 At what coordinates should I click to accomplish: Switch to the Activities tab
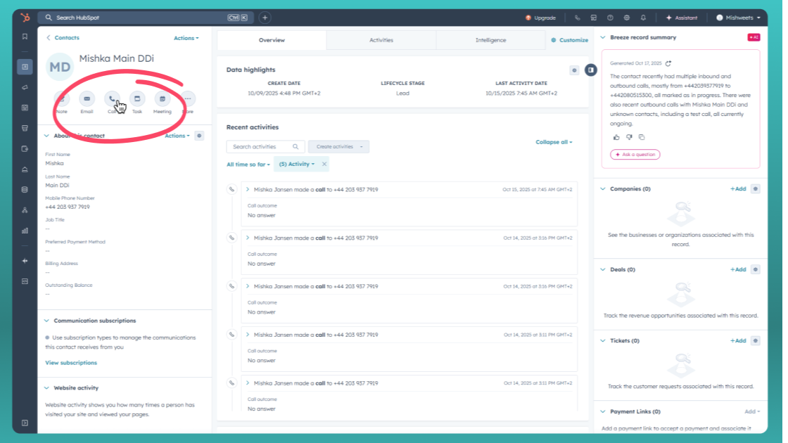(x=381, y=40)
